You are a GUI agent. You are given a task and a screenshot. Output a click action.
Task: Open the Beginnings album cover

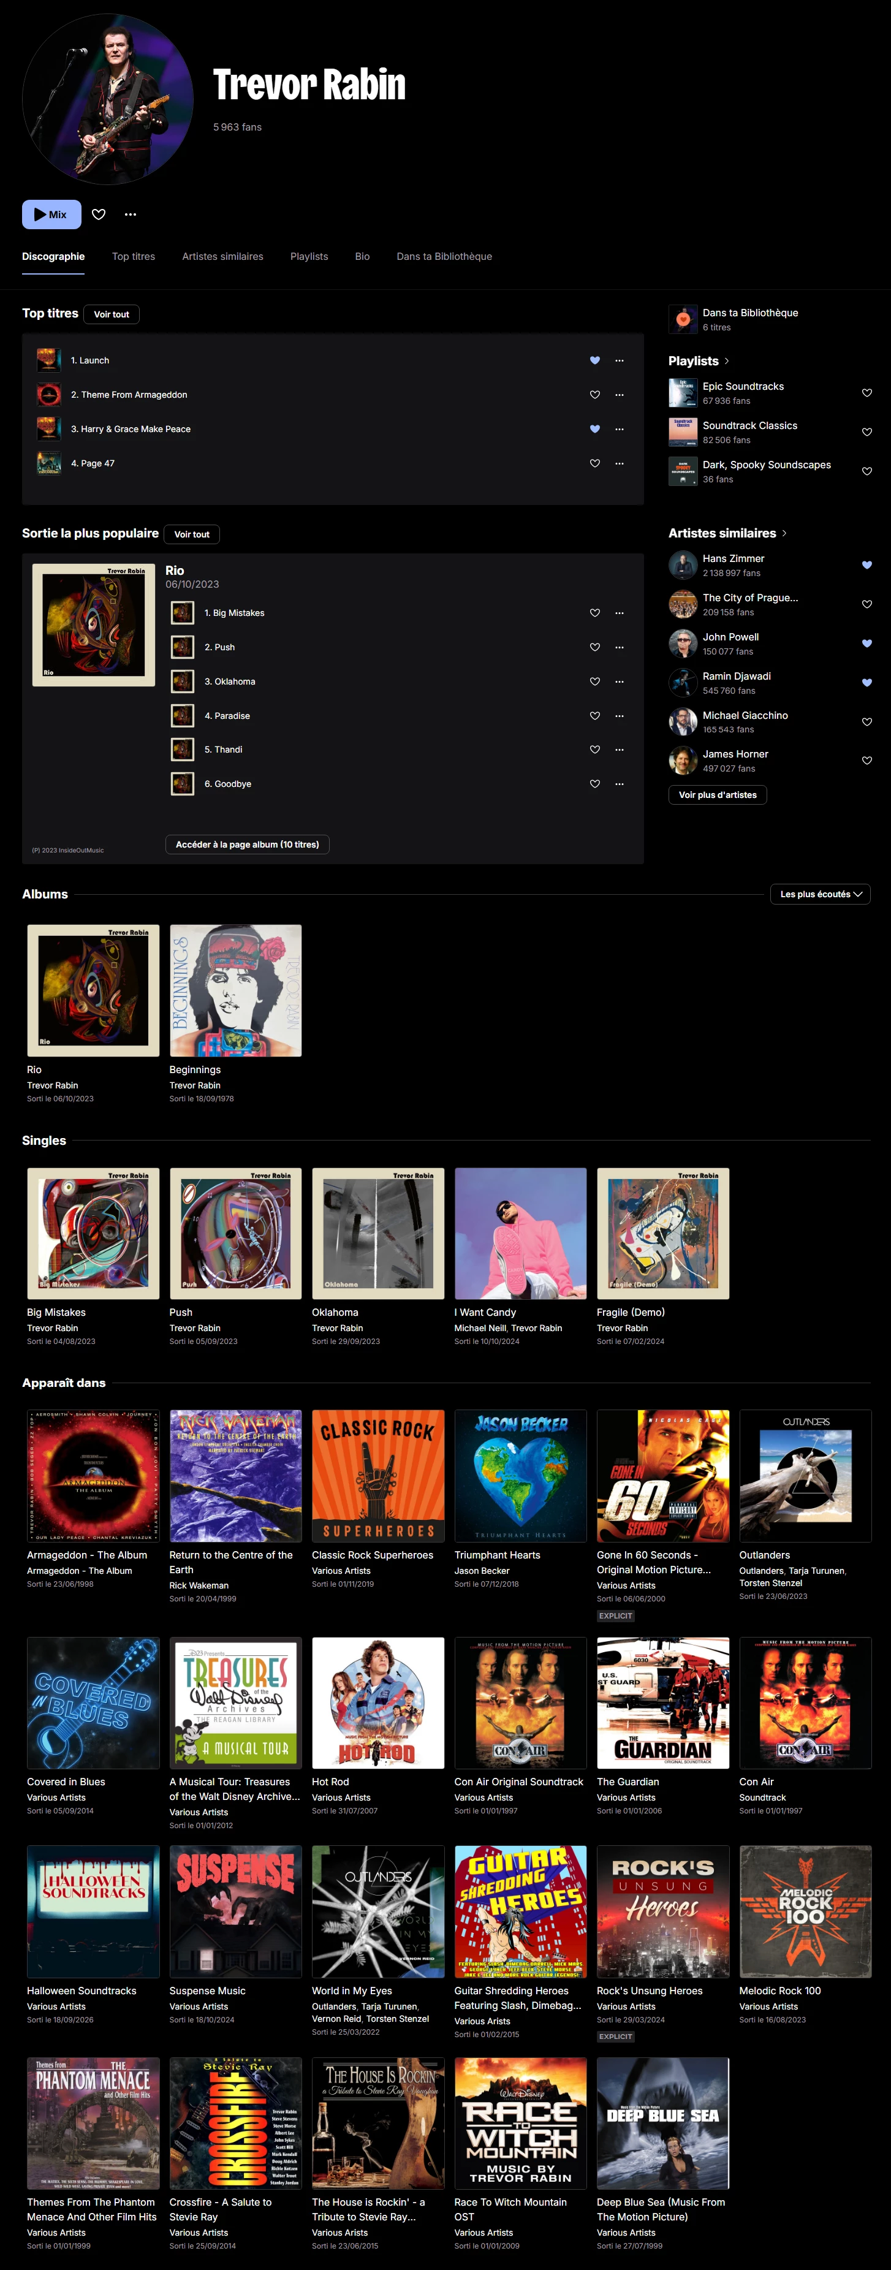[235, 990]
